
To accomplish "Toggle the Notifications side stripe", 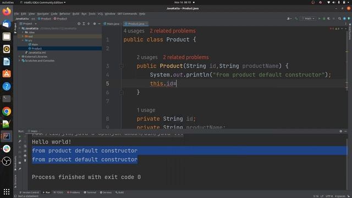I will (350, 31).
